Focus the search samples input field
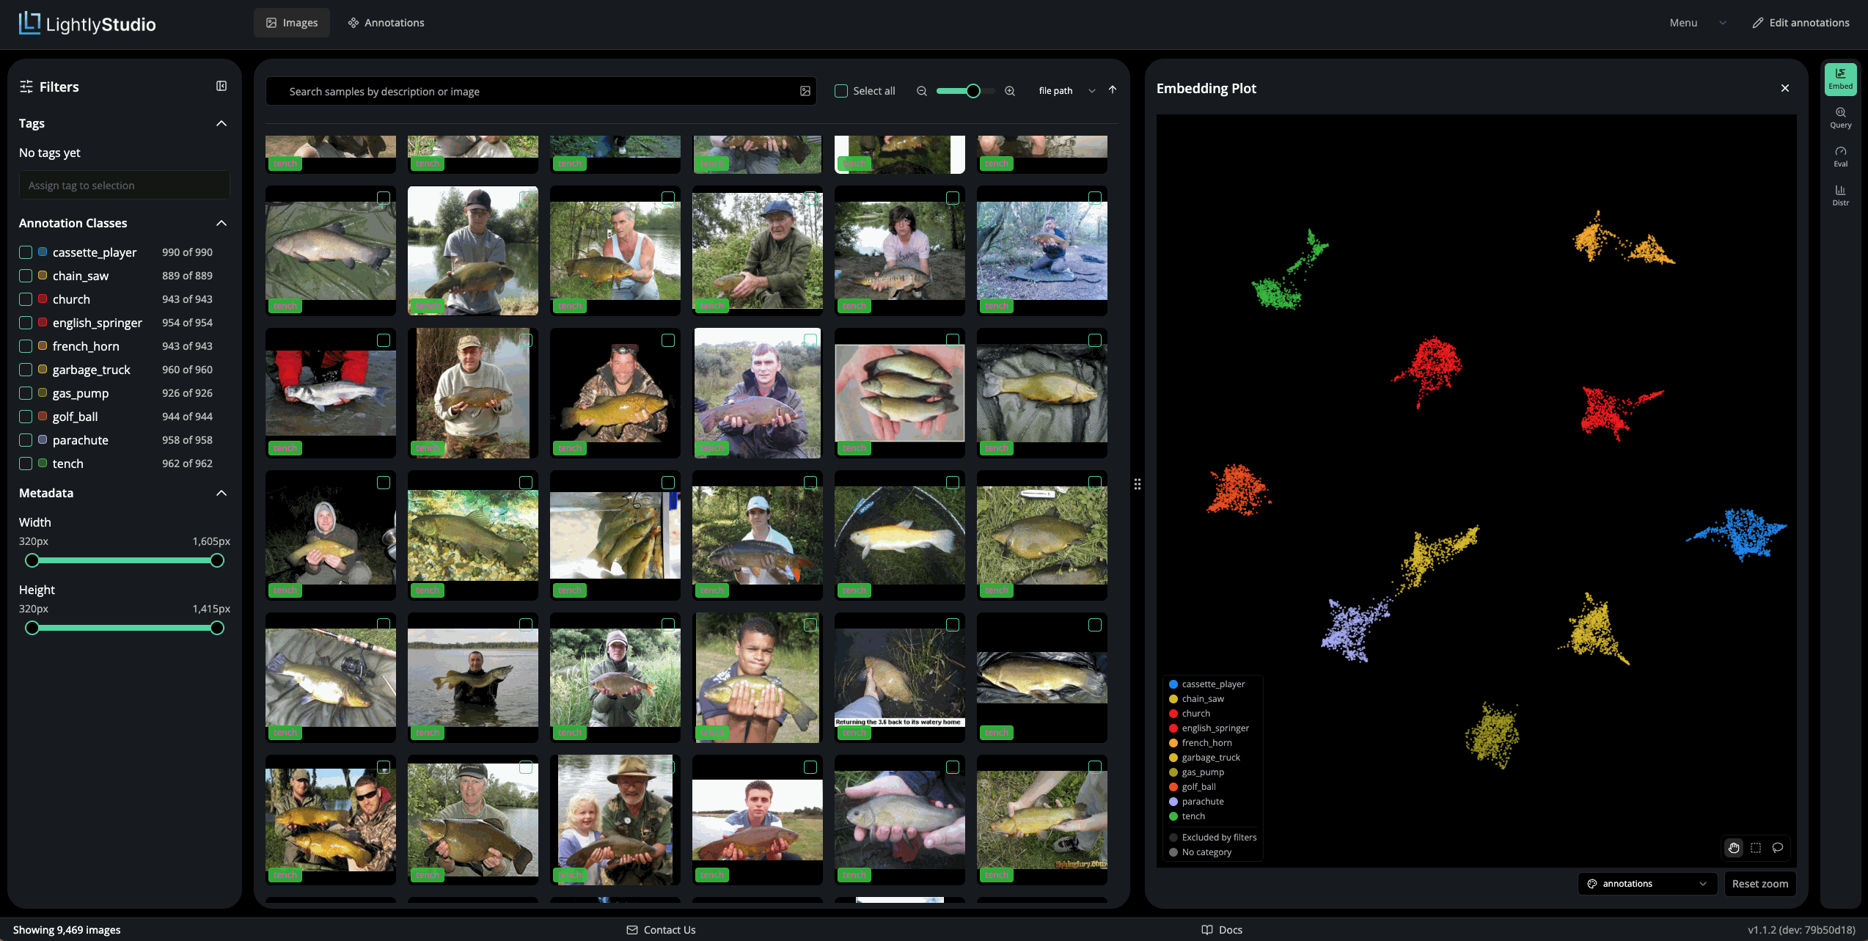 pos(541,91)
